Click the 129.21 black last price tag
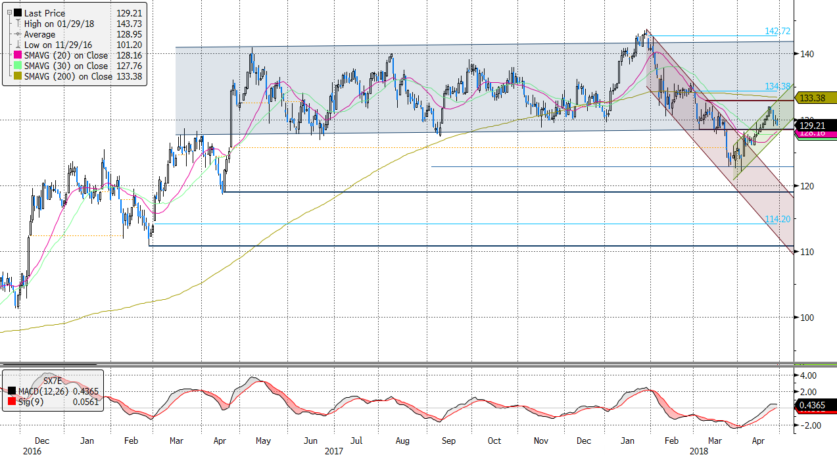Image resolution: width=837 pixels, height=455 pixels. tap(816, 124)
